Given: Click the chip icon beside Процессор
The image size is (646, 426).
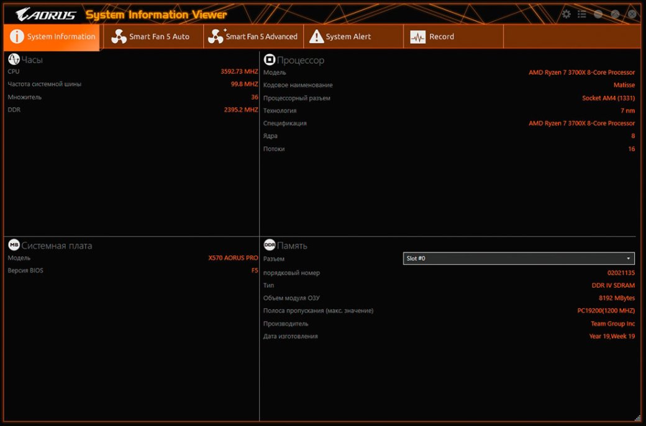Looking at the screenshot, I should pyautogui.click(x=270, y=60).
